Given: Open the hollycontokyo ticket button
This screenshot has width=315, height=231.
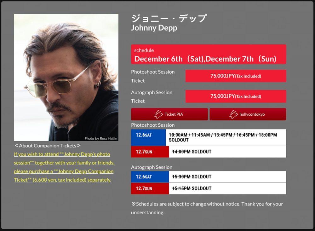Looking at the screenshot, I should (x=248, y=114).
